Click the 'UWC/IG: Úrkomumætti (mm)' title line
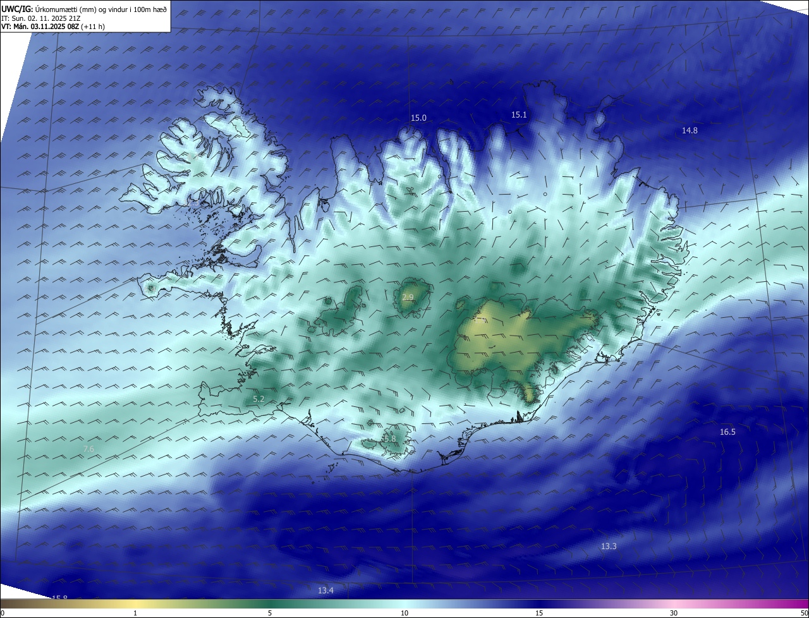This screenshot has width=809, height=618. pyautogui.click(x=84, y=9)
